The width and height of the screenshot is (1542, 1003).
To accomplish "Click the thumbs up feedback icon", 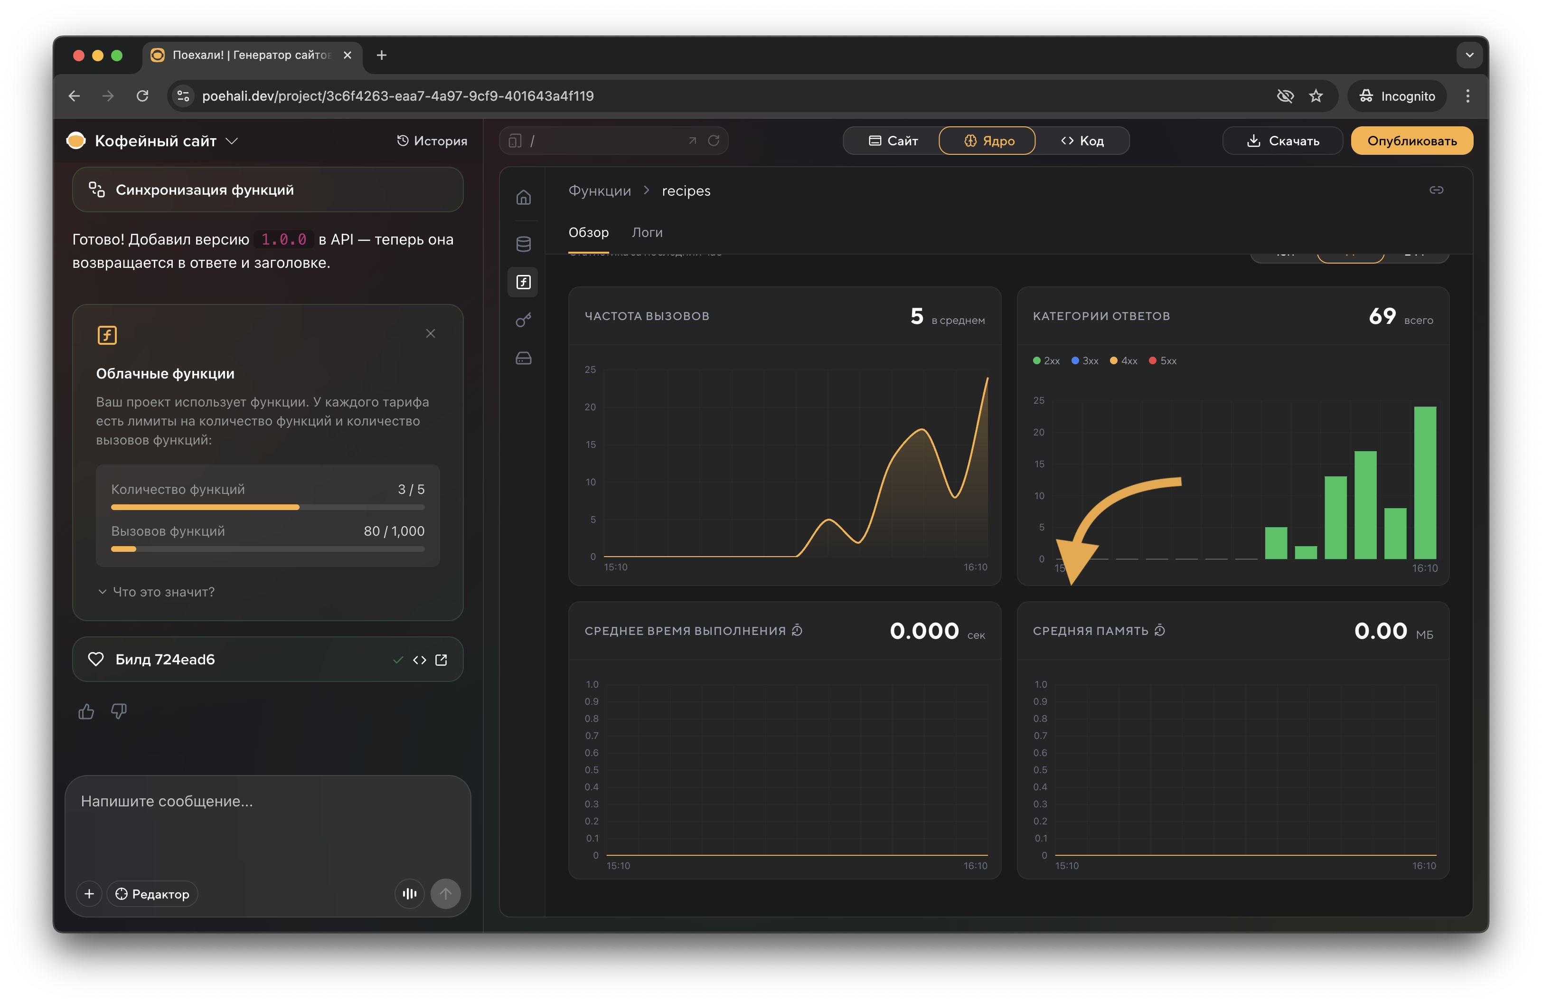I will click(x=86, y=711).
